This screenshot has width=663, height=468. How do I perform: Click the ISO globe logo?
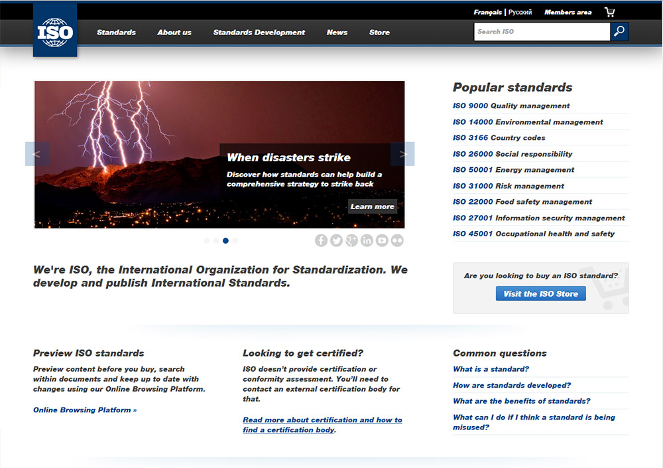click(55, 31)
